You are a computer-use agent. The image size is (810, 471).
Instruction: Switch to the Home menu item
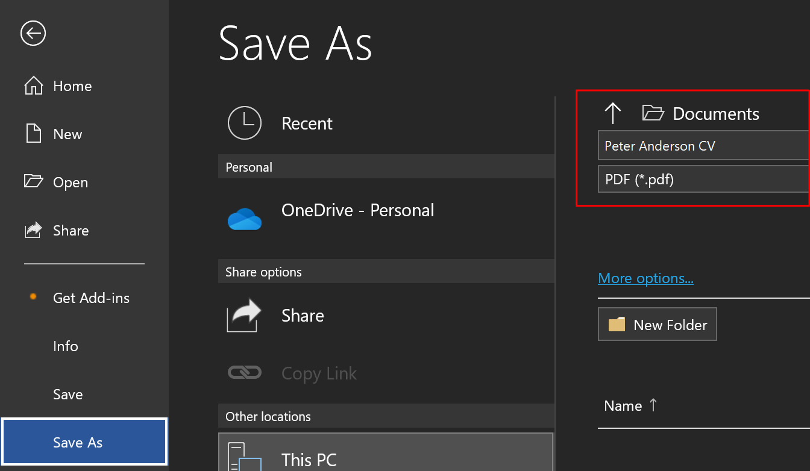point(72,86)
